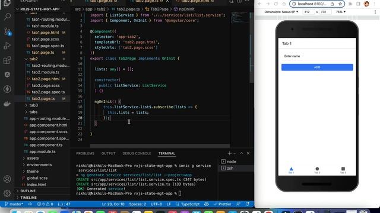380x213 pixels.
Task: Switch to the PROBLEMS panel tab
Action: 85,154
